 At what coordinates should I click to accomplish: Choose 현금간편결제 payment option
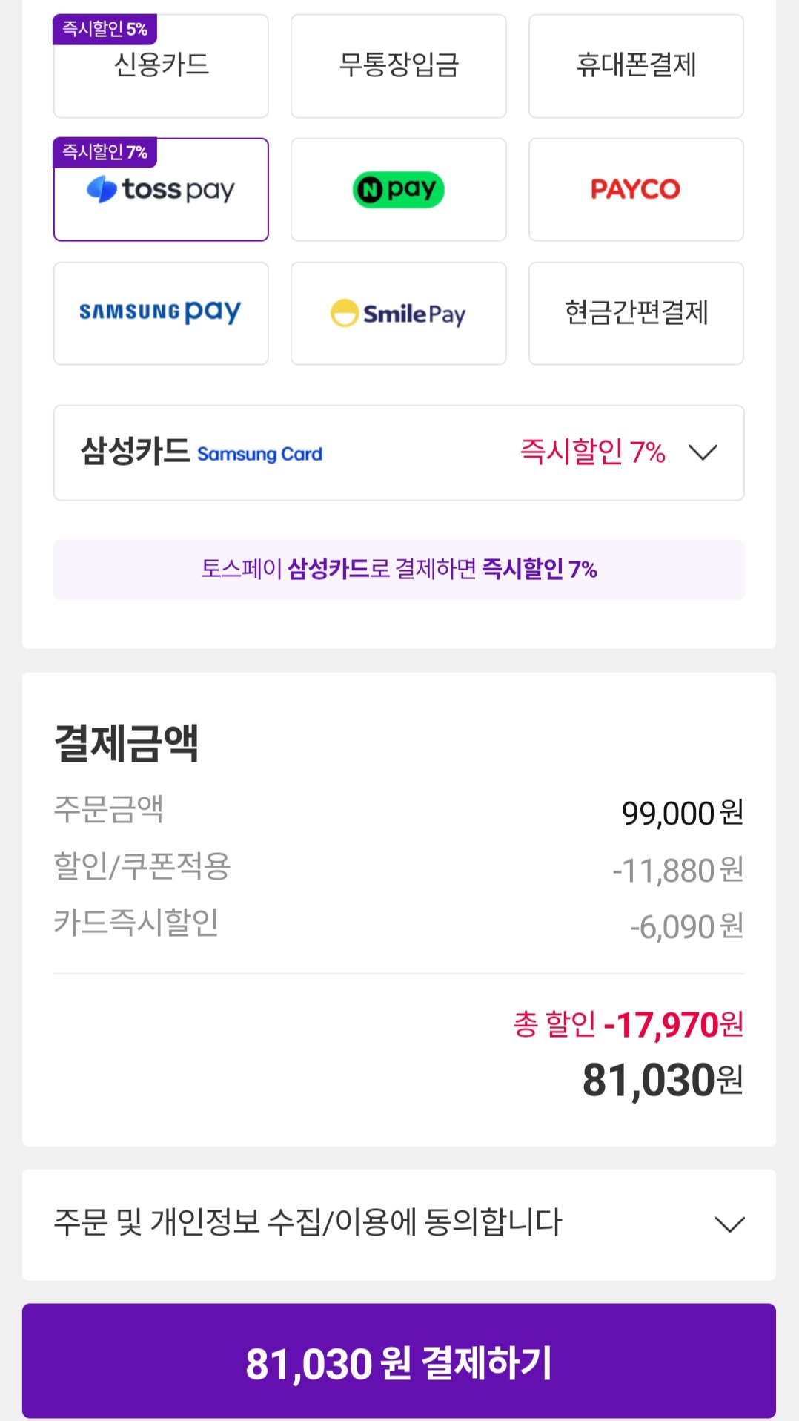point(635,313)
